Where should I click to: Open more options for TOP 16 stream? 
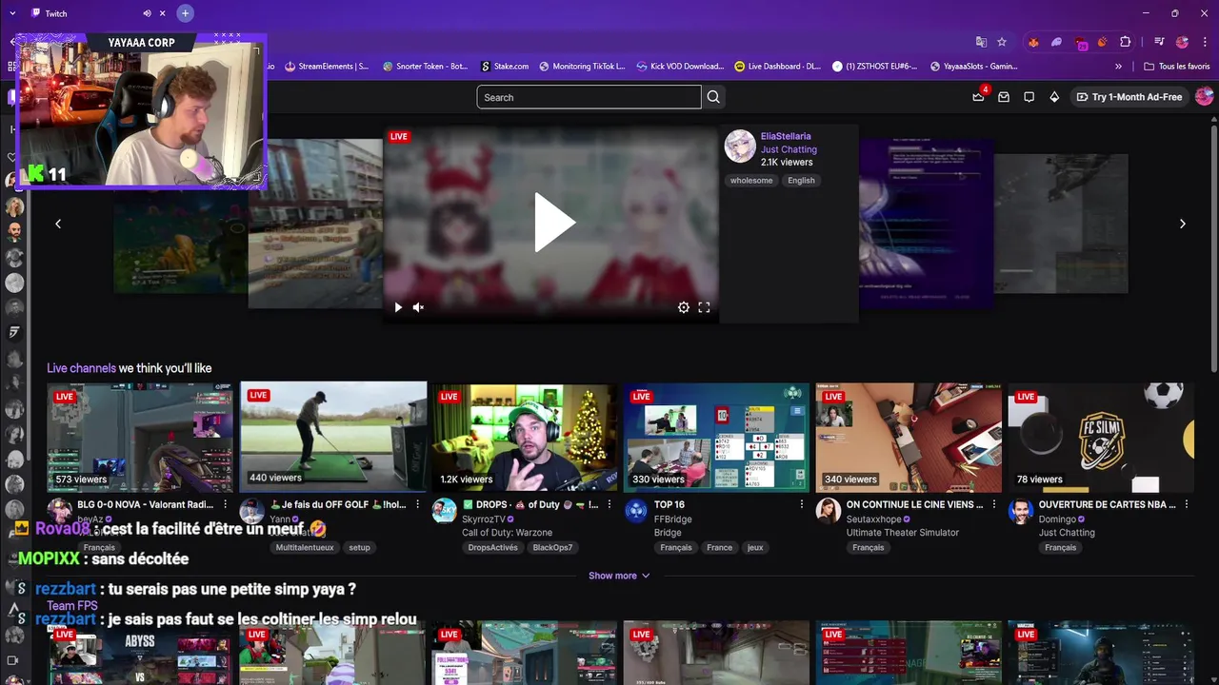point(802,504)
